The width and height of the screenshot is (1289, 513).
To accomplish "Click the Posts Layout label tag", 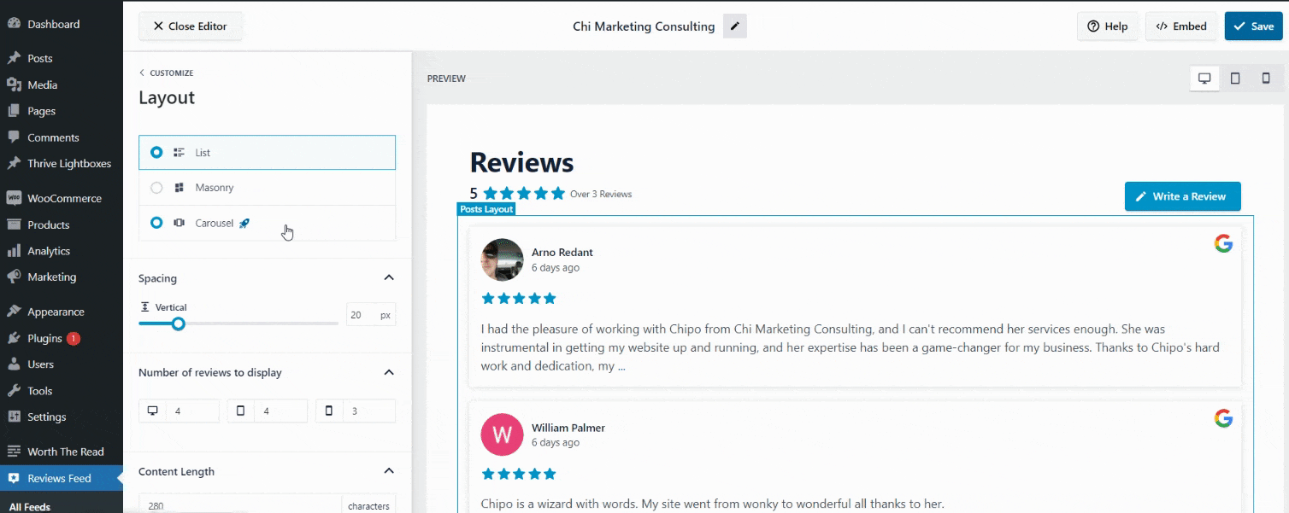I will tap(486, 209).
